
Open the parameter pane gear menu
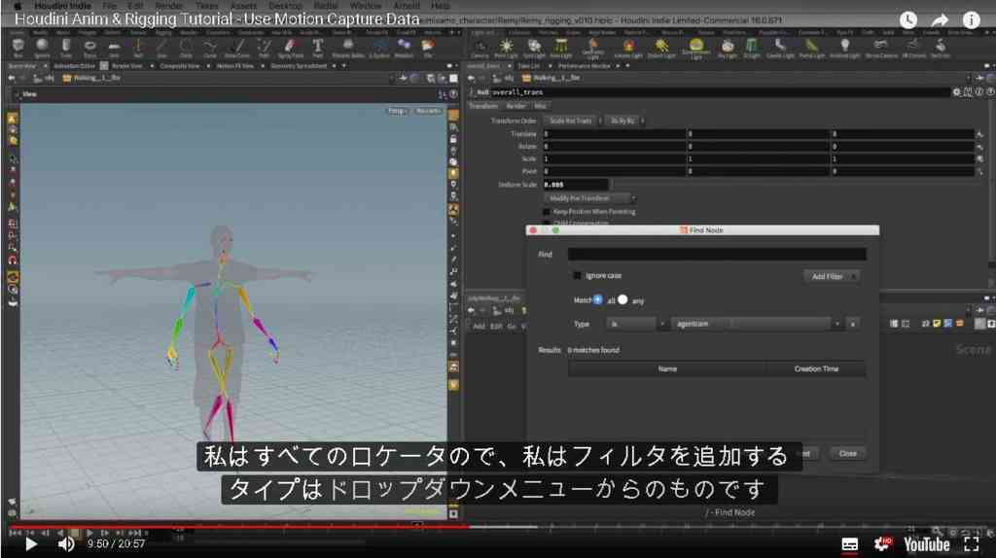click(x=956, y=92)
